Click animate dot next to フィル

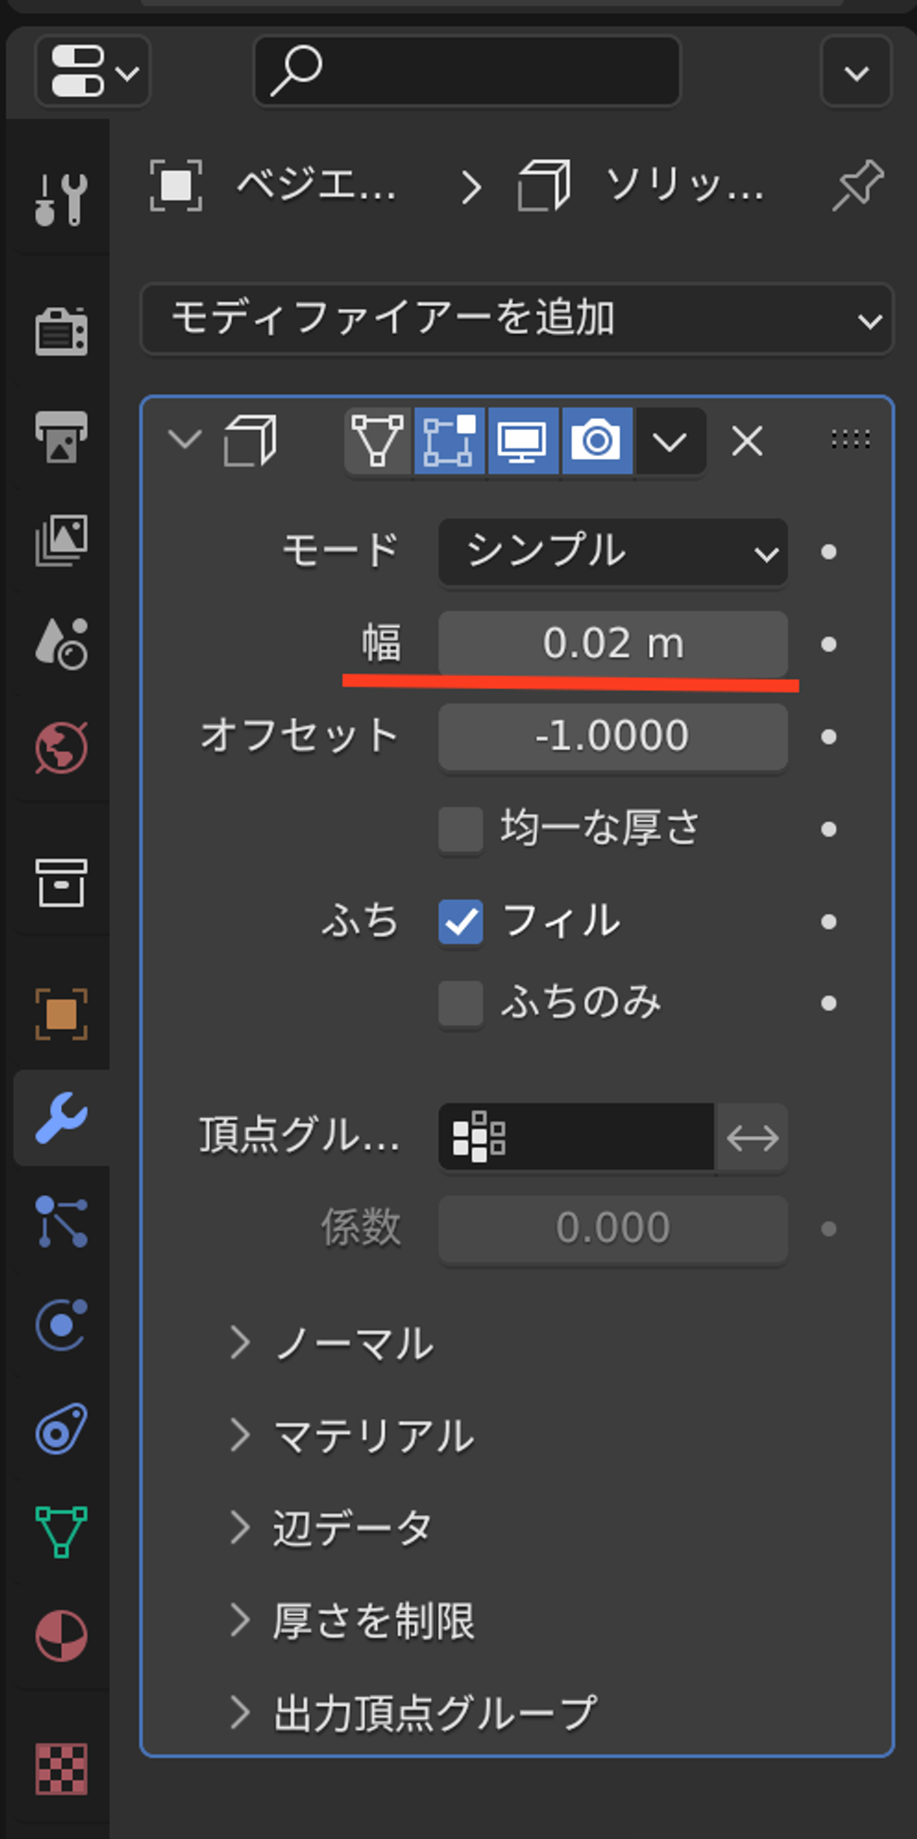tap(829, 921)
